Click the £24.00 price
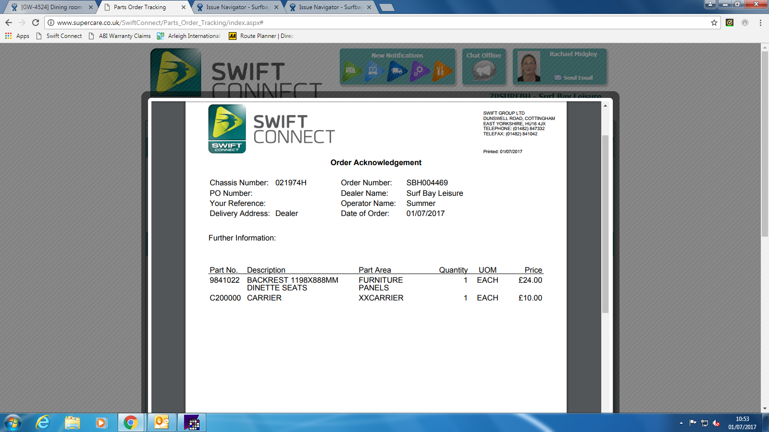This screenshot has height=432, width=769. (x=530, y=280)
